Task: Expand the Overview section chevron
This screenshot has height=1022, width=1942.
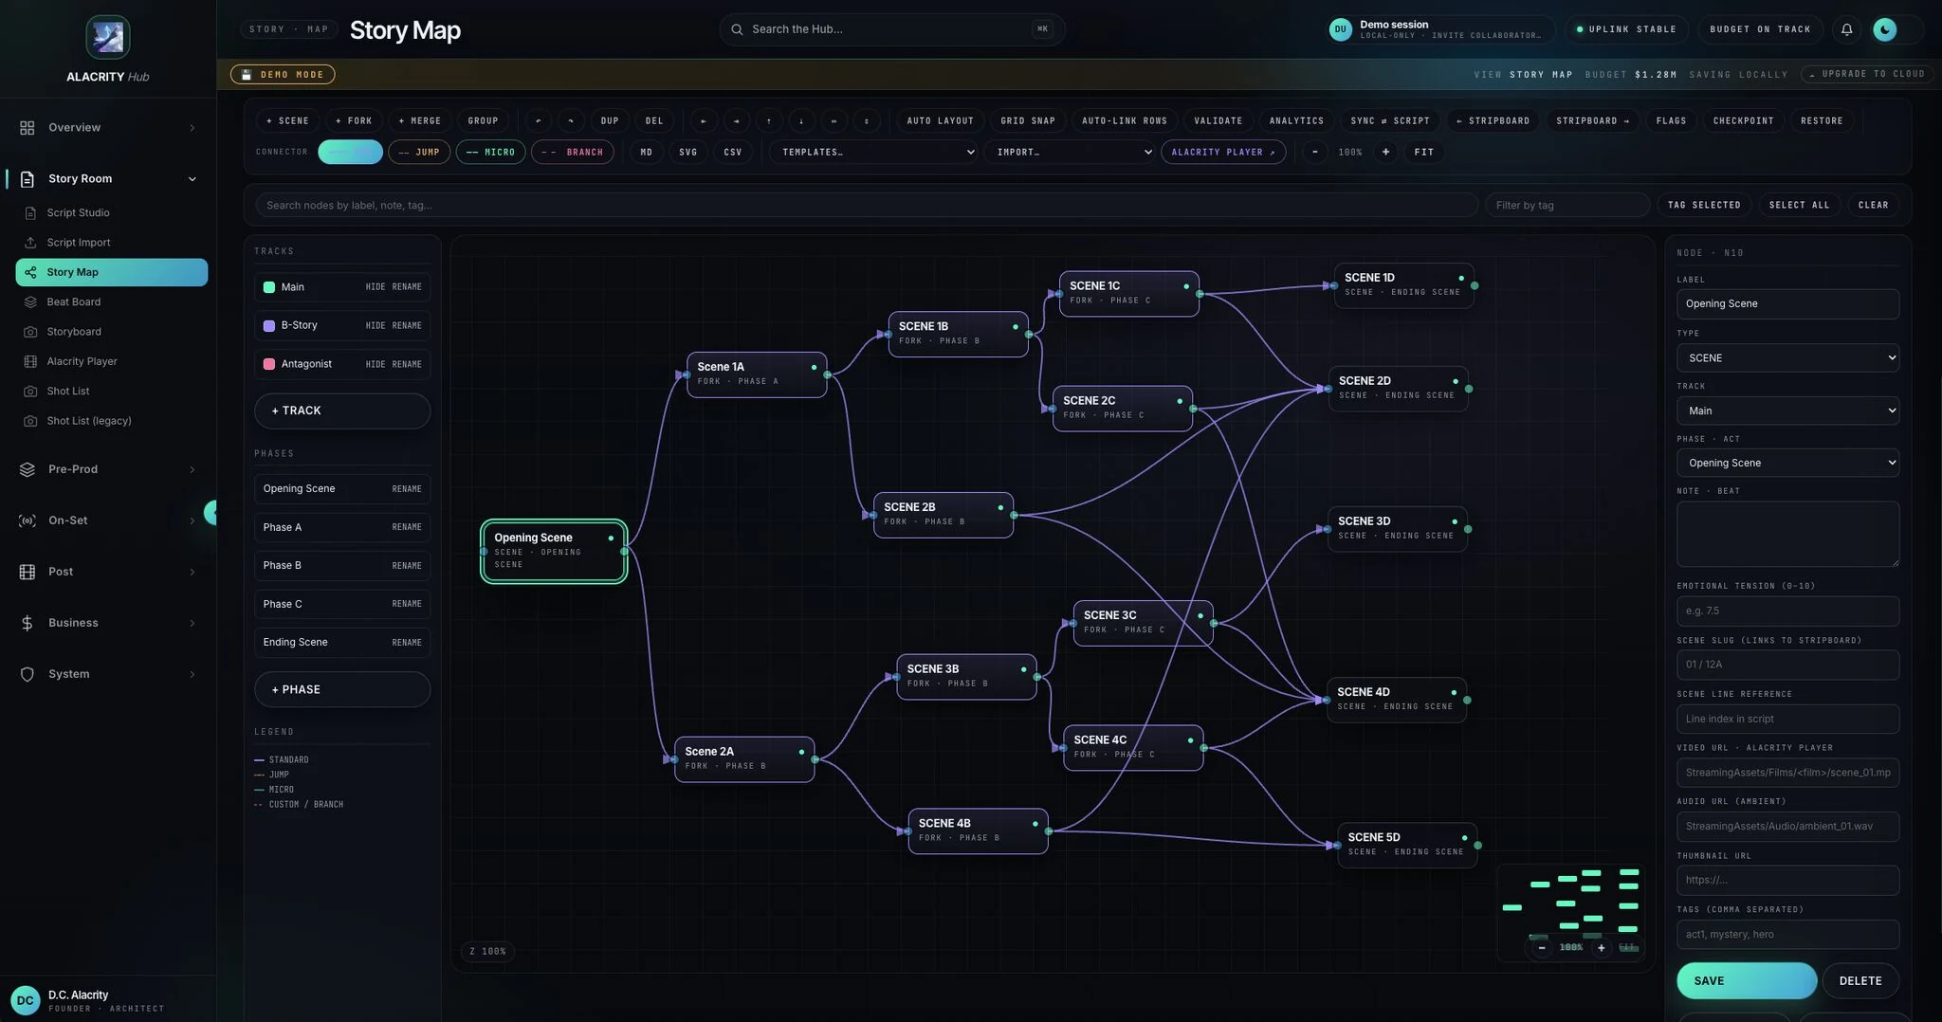Action: point(192,128)
